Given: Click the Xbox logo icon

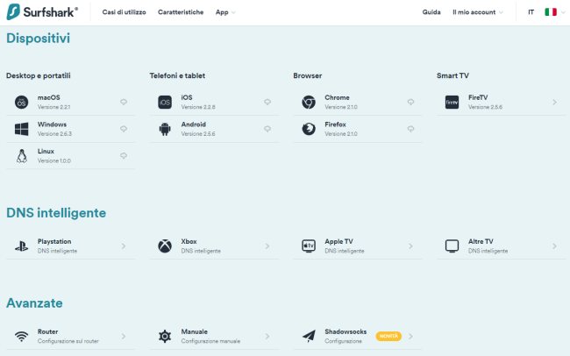Looking at the screenshot, I should (165, 246).
